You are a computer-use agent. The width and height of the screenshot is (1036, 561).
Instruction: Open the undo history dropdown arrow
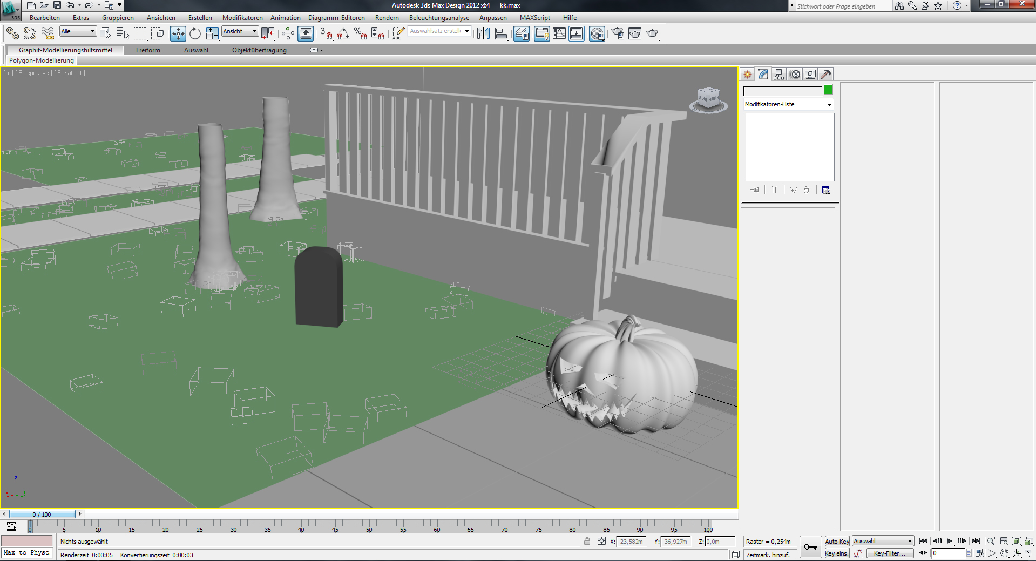point(79,5)
